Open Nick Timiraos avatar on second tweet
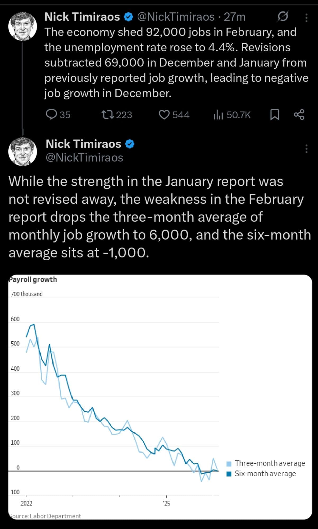The image size is (318, 529). pos(22,152)
